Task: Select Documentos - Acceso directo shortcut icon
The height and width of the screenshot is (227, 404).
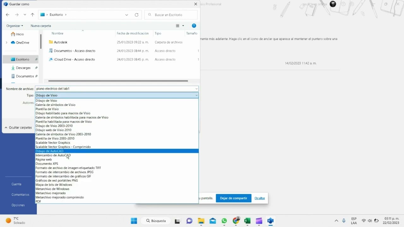Action: [51, 50]
